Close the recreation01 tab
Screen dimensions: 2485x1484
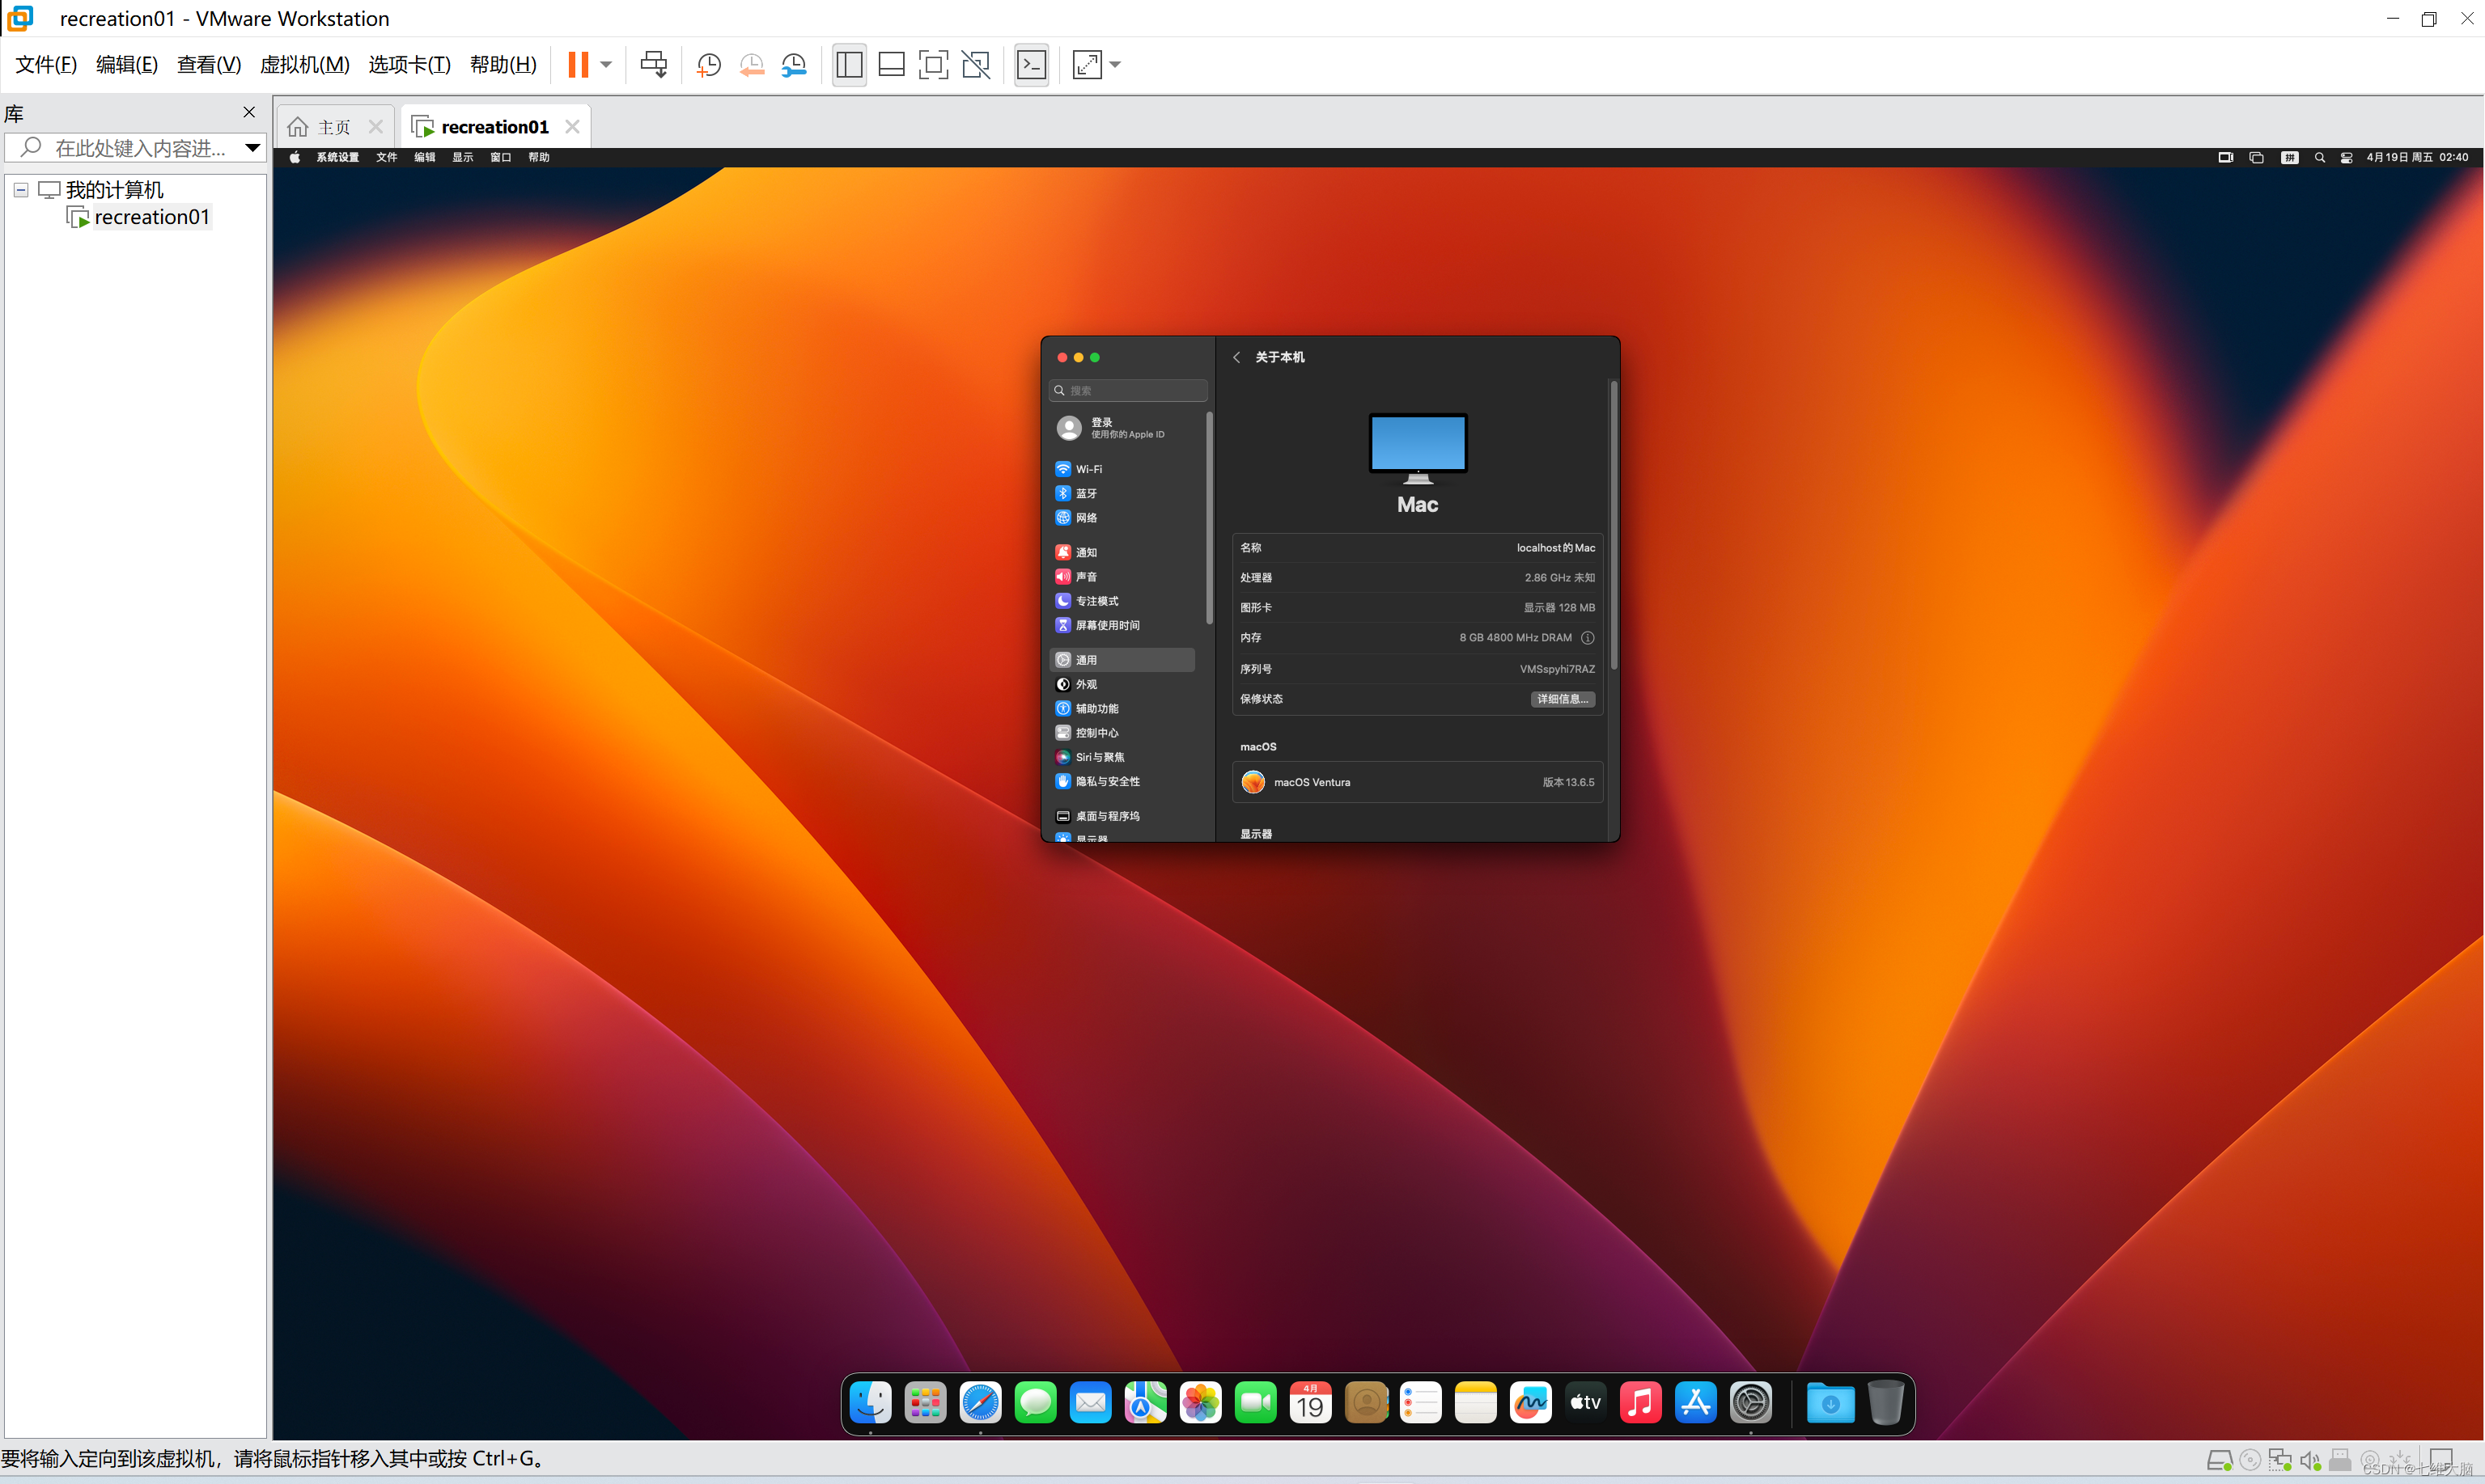(x=572, y=127)
